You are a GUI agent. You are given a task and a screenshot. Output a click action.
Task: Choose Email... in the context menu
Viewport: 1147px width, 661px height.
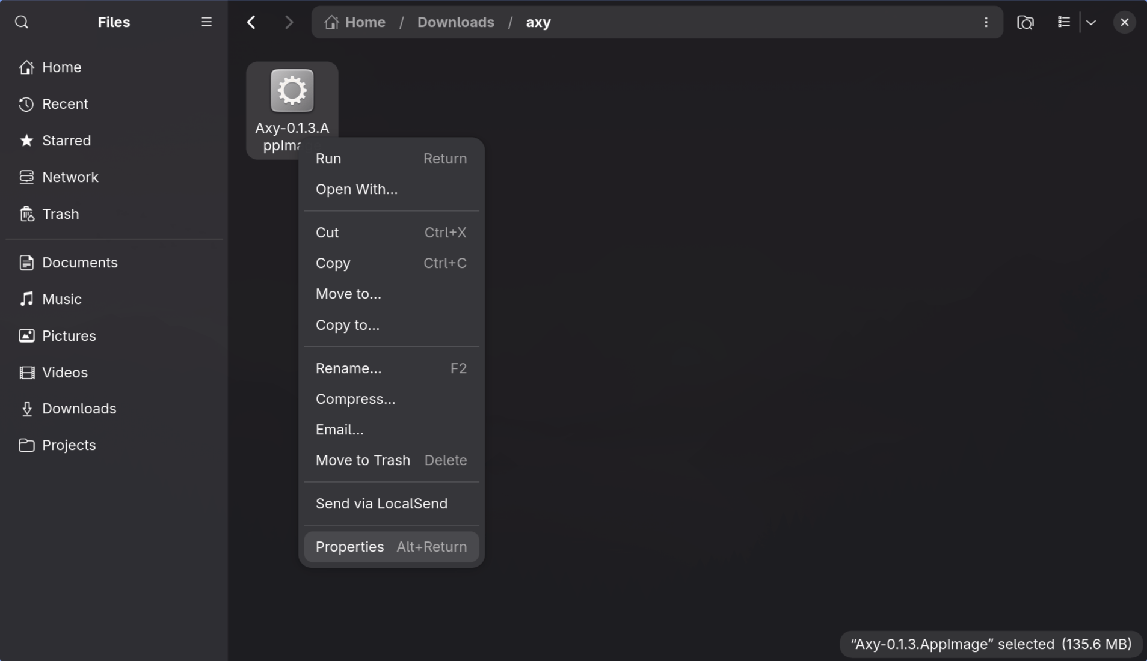(x=392, y=430)
